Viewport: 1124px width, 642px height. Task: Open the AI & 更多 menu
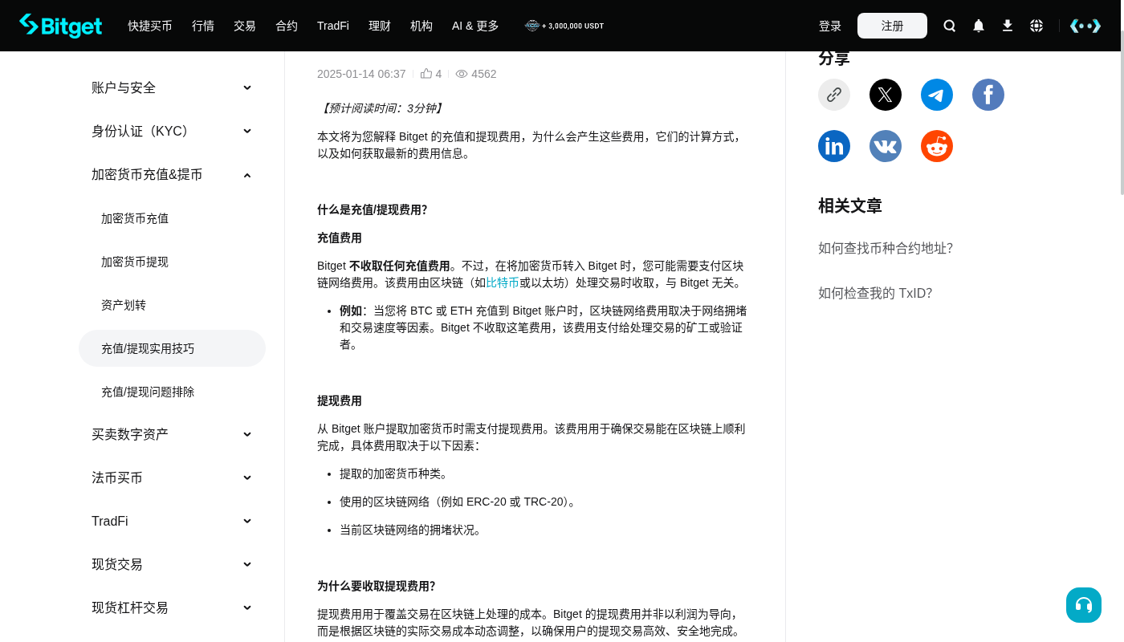click(475, 26)
